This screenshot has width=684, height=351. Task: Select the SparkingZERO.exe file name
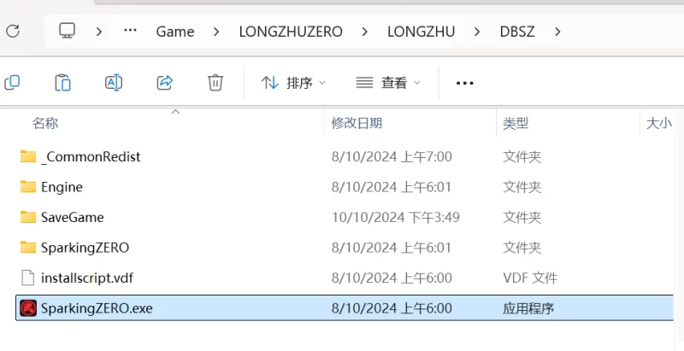pyautogui.click(x=97, y=308)
